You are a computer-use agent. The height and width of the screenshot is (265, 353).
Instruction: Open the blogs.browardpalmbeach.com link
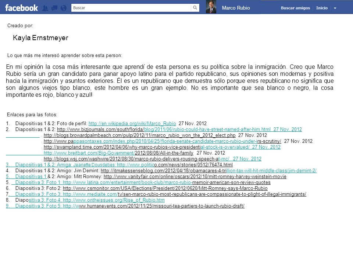pyautogui.click(x=140, y=135)
